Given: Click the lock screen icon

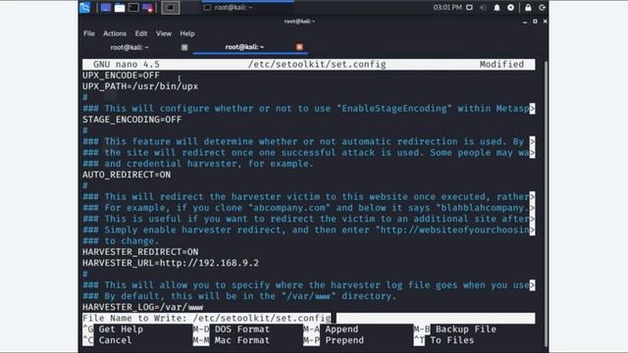Looking at the screenshot, I should click(x=528, y=8).
